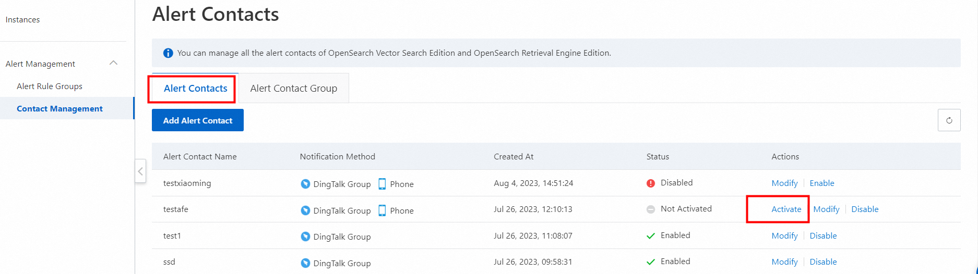Click green check icon for ssd
This screenshot has height=274, width=978.
(x=651, y=262)
